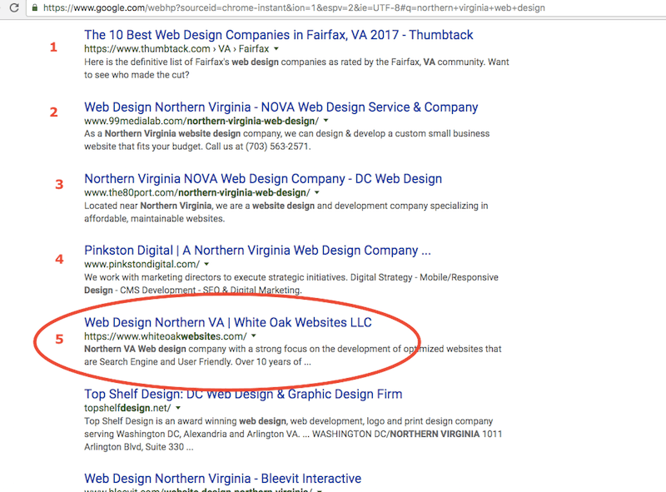Open Northern Virginia NOVA Web Design Company link
Image resolution: width=666 pixels, height=492 pixels.
pos(263,179)
